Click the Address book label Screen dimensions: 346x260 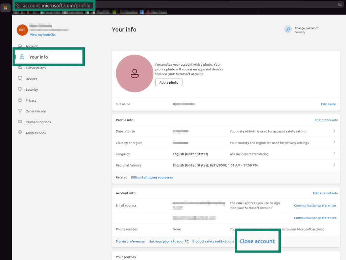pos(36,133)
